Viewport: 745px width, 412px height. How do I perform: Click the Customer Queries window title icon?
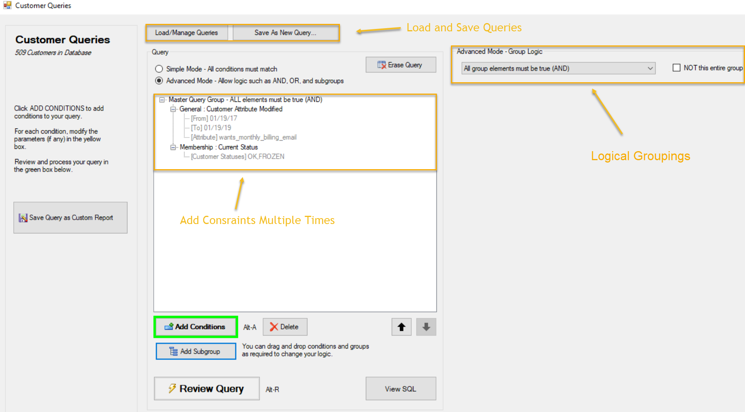point(7,5)
